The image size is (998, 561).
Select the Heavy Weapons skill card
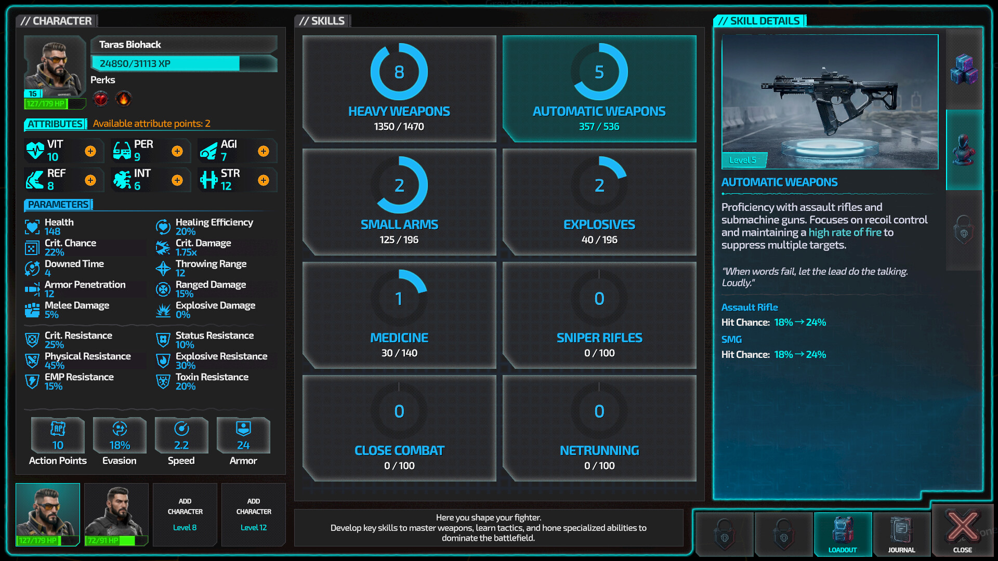(x=399, y=89)
